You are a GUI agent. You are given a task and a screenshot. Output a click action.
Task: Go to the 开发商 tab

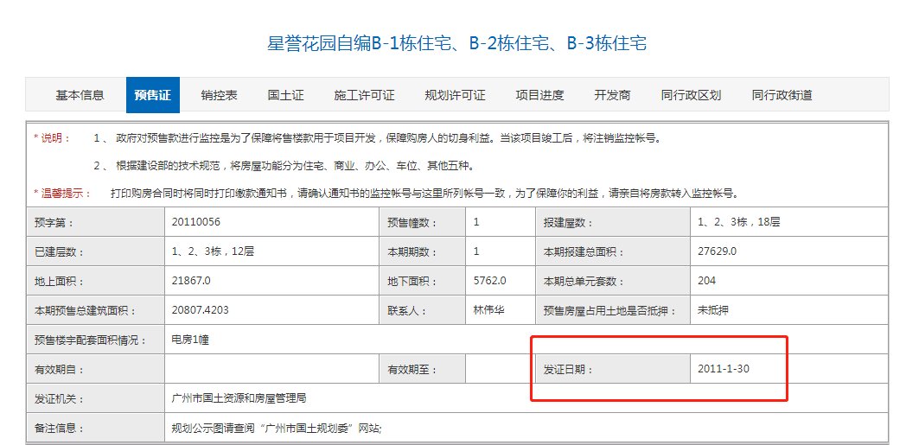612,95
